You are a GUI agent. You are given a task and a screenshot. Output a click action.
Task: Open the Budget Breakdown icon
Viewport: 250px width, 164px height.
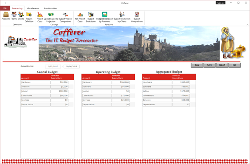pyautogui.click(x=91, y=17)
